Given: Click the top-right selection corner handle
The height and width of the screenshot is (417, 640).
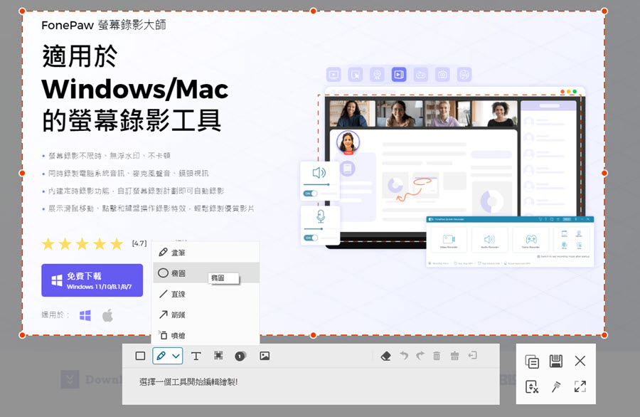Looking at the screenshot, I should click(x=604, y=11).
